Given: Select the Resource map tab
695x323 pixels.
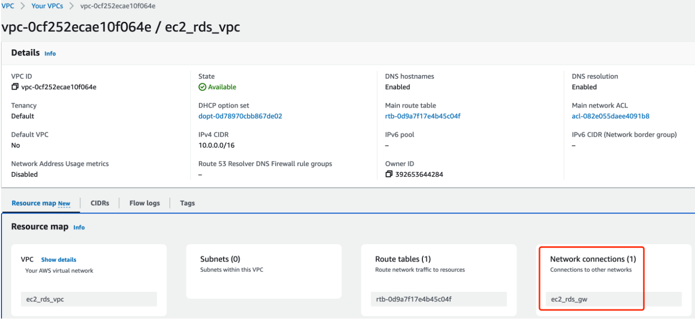Looking at the screenshot, I should (41, 203).
